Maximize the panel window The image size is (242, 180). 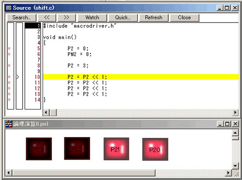(227, 124)
